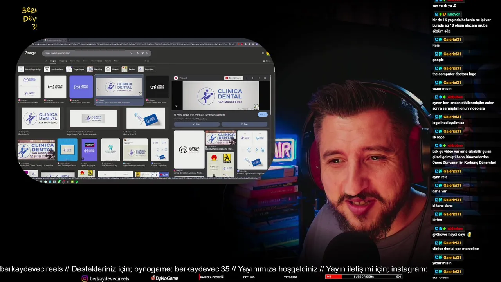Select the Branding chip
501x282 pixels.
click(95, 69)
